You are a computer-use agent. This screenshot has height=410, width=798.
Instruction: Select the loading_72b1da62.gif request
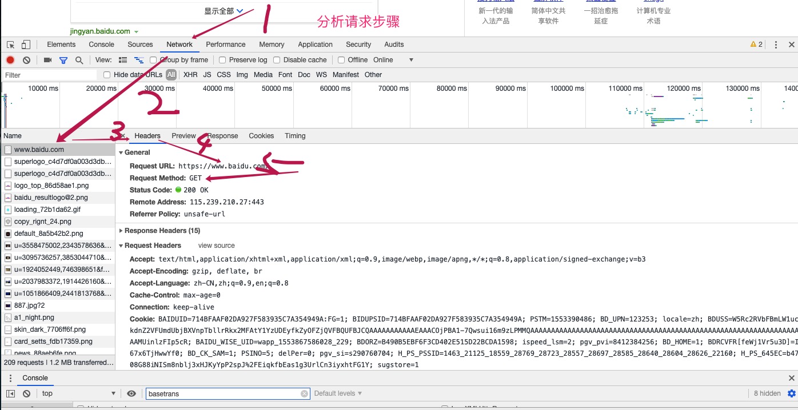point(58,210)
